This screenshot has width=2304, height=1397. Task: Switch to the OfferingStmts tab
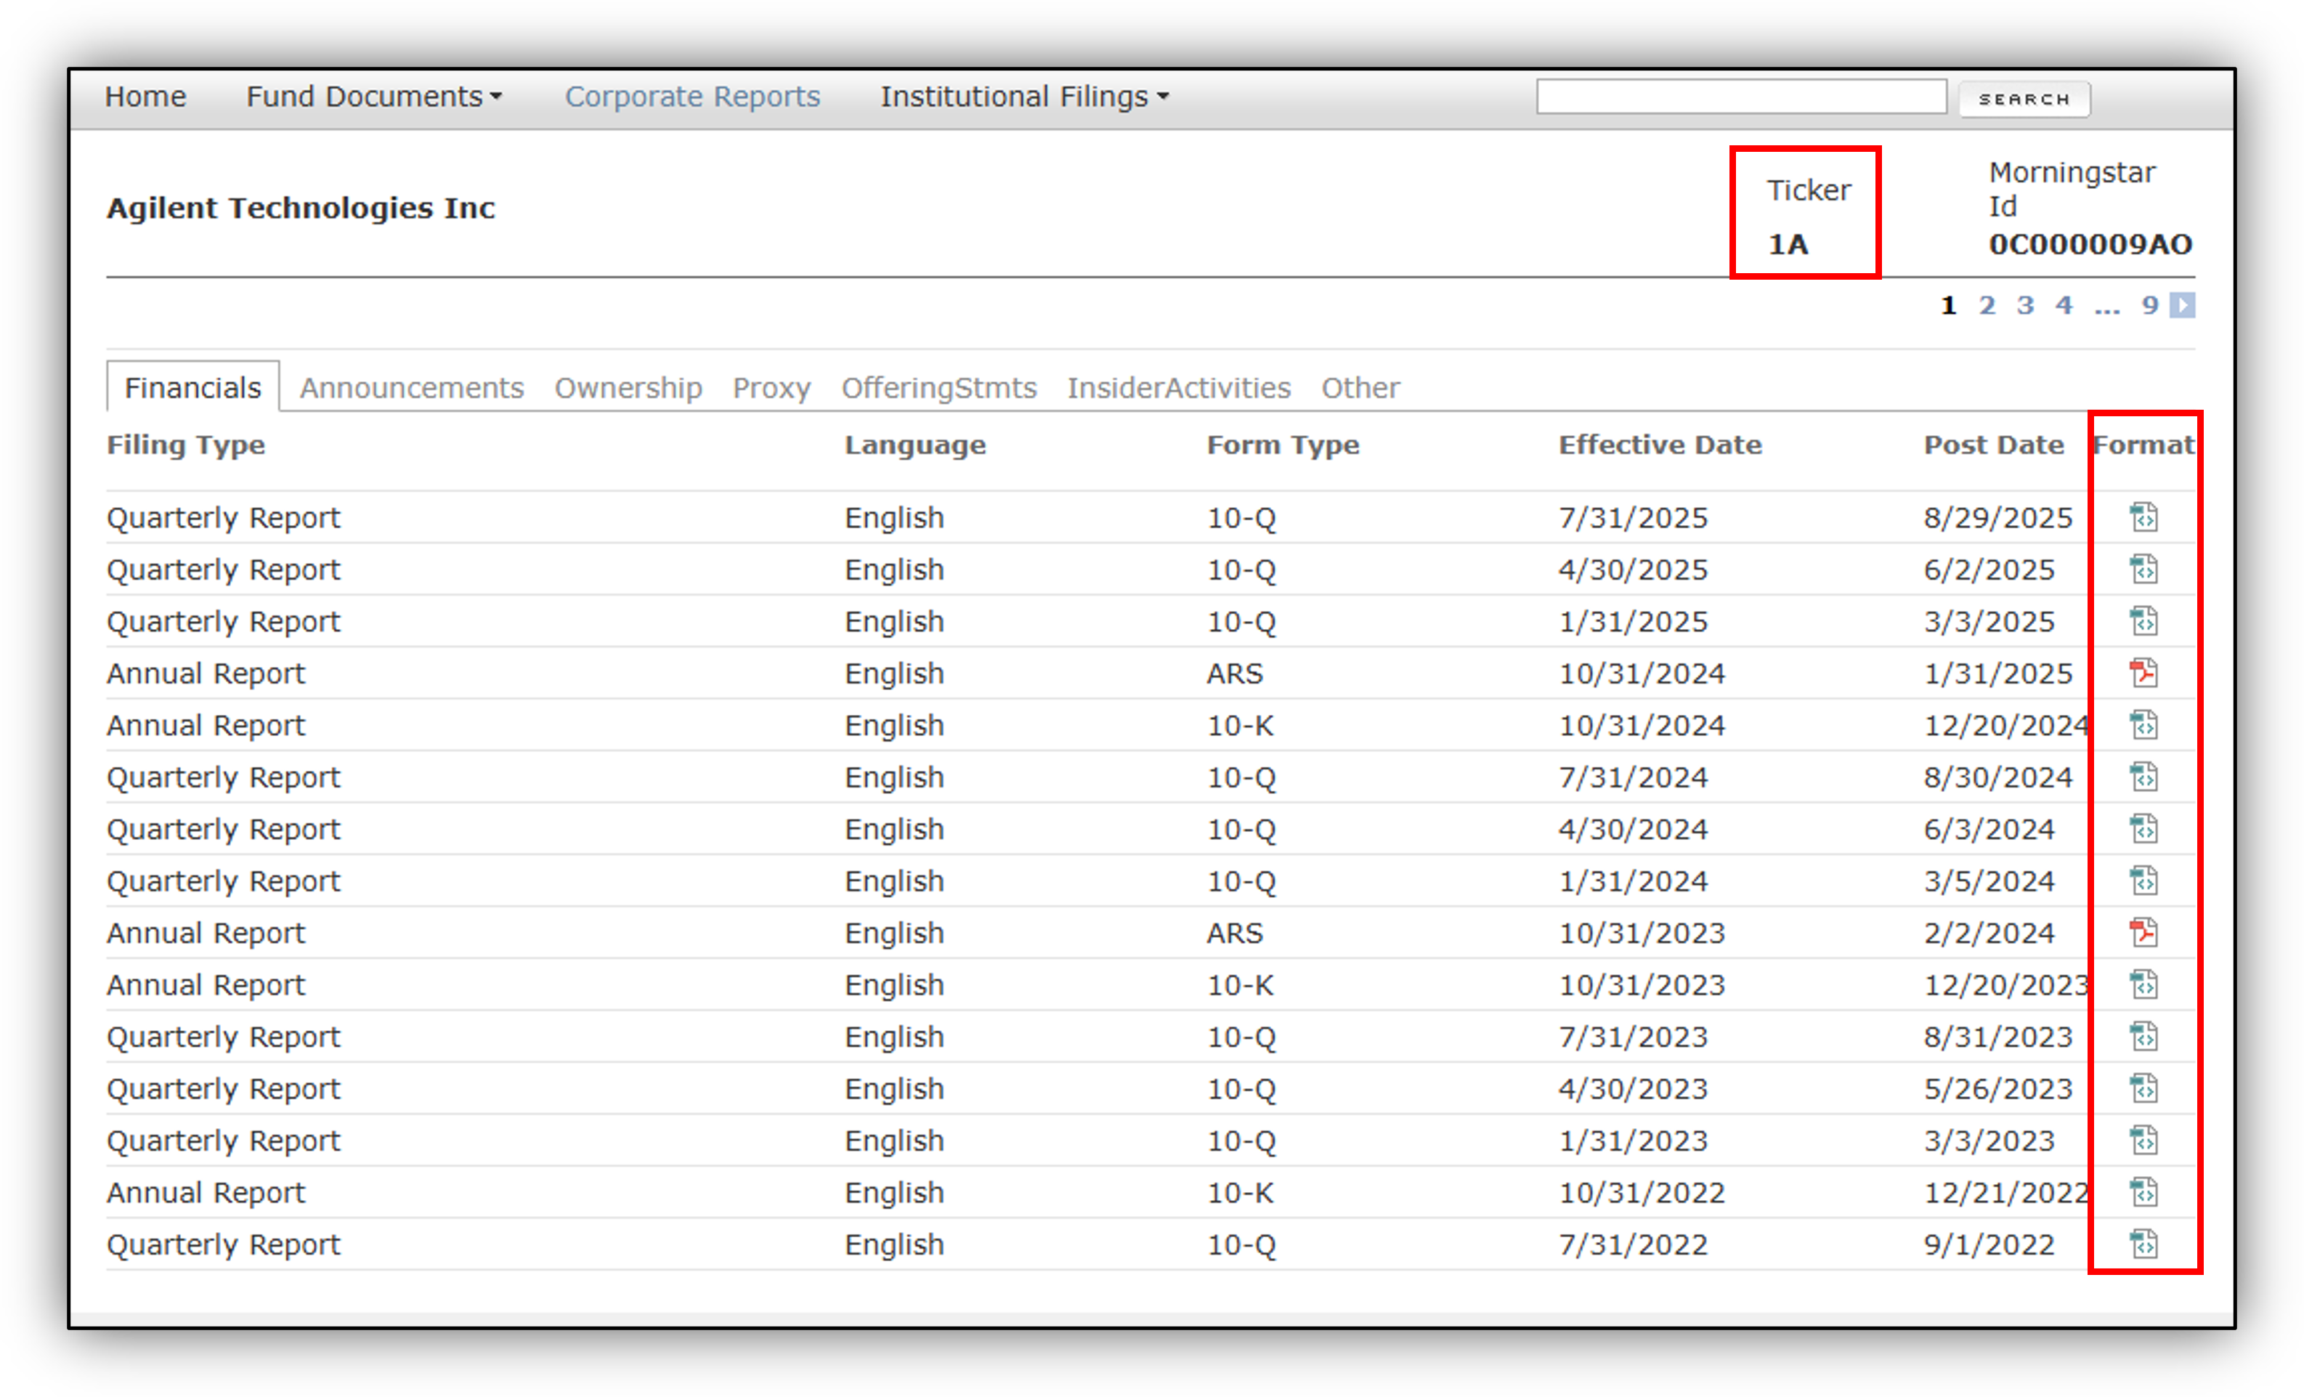[938, 387]
